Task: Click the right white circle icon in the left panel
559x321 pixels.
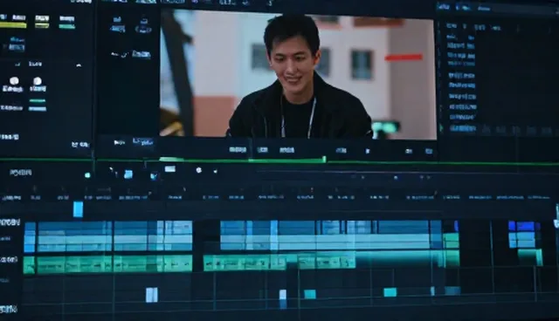Action: click(38, 81)
